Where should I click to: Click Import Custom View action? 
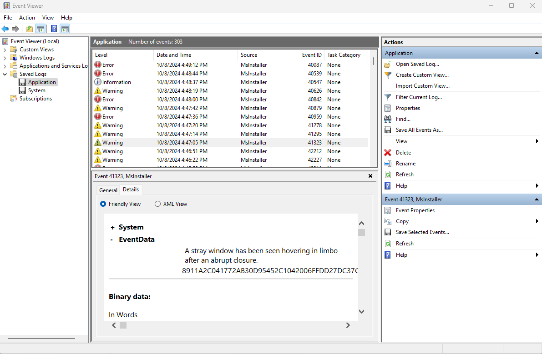point(423,86)
